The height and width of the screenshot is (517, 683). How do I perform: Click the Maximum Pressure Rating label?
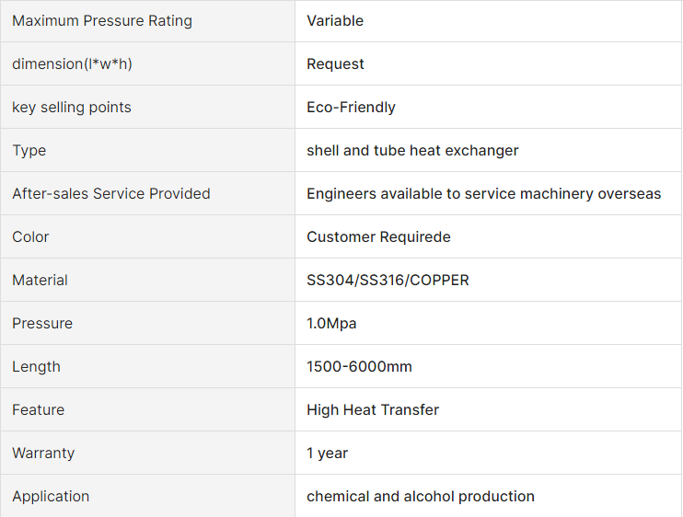pyautogui.click(x=102, y=21)
